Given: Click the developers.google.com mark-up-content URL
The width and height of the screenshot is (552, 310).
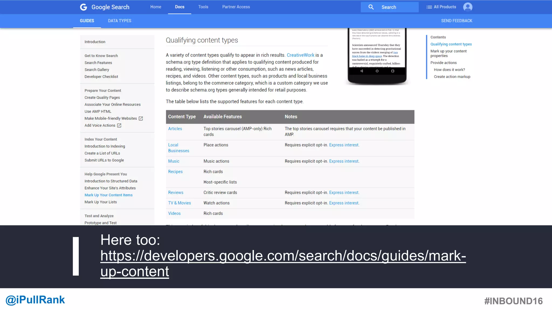Looking at the screenshot, I should point(283,263).
